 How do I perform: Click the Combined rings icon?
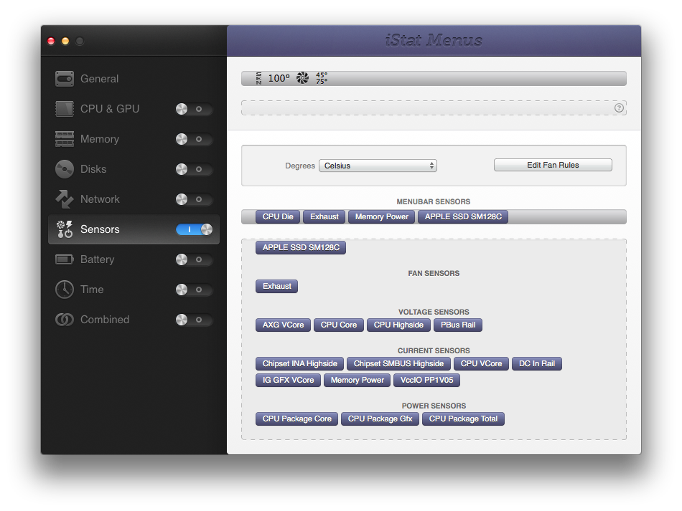(65, 320)
